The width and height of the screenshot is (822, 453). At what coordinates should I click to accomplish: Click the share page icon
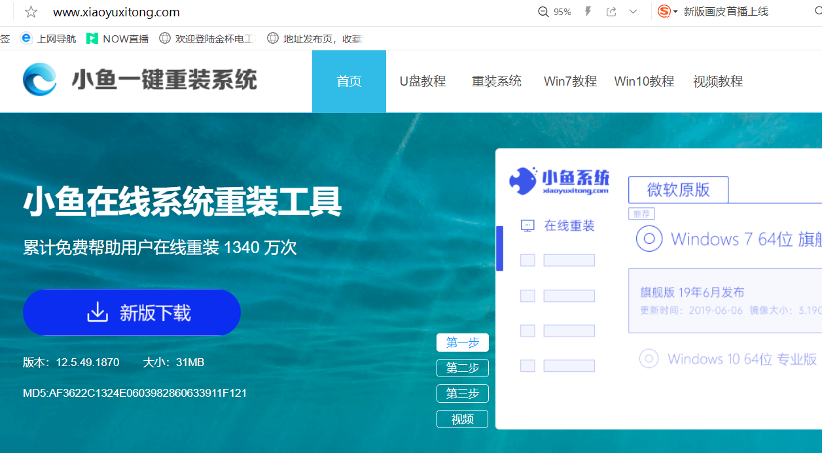pos(611,12)
